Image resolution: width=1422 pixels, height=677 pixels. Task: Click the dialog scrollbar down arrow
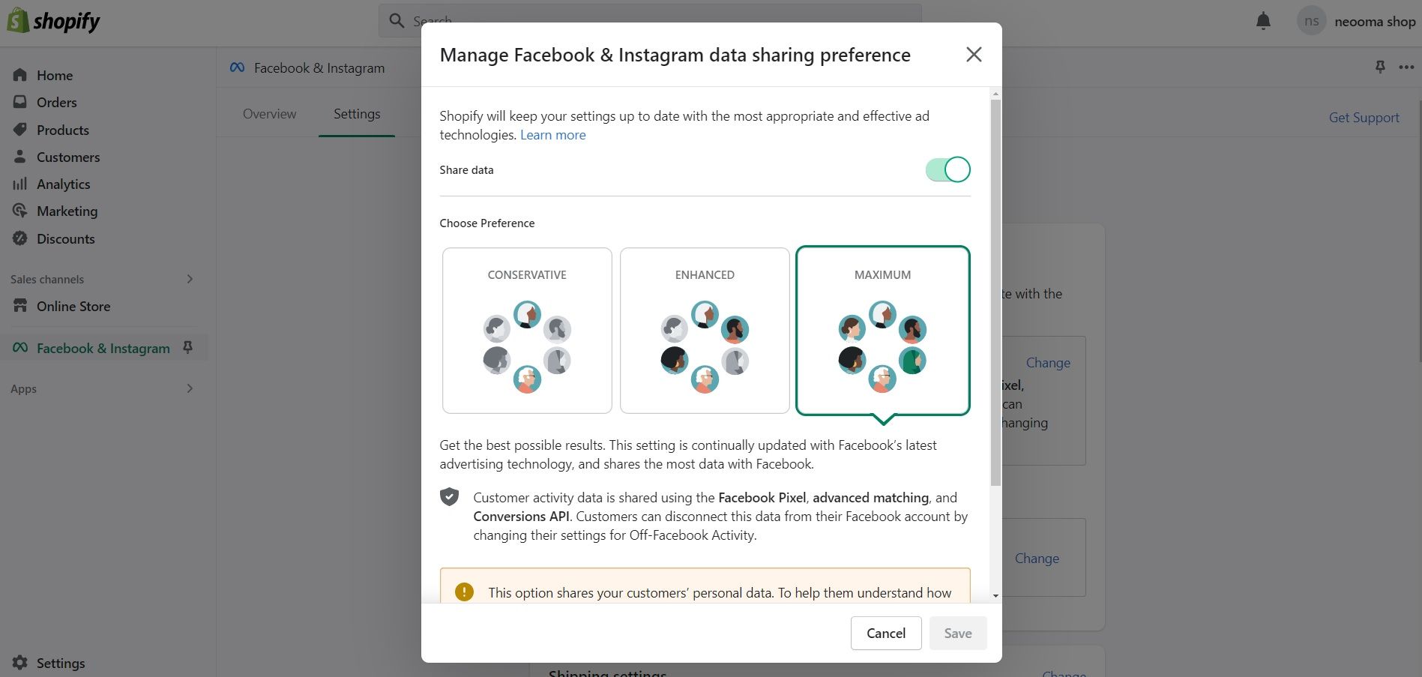(x=995, y=596)
